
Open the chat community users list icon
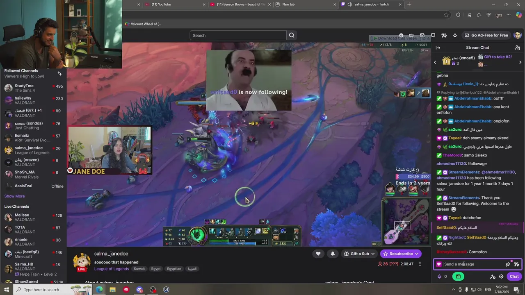click(518, 48)
